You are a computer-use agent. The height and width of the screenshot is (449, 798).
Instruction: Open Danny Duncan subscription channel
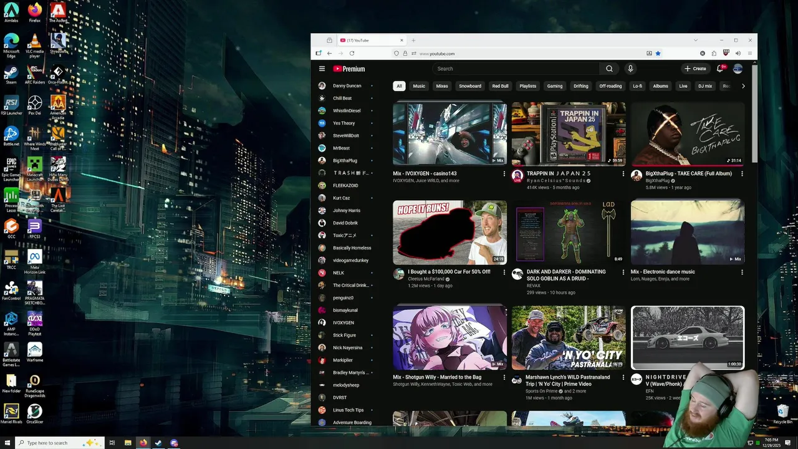(x=346, y=85)
